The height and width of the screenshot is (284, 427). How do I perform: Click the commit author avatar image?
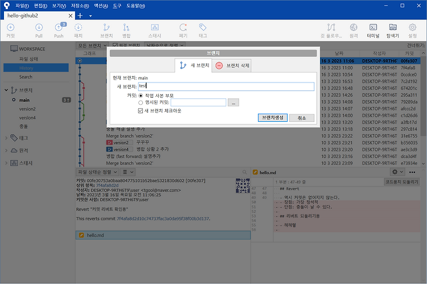pyautogui.click(x=243, y=186)
